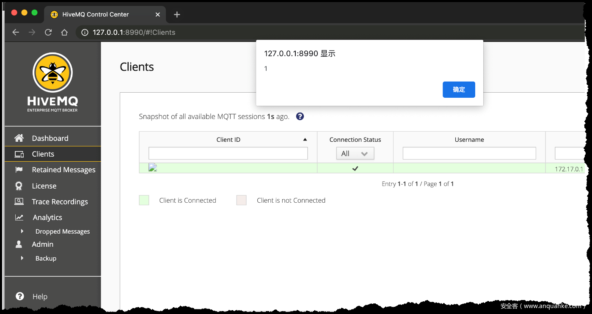Click the browser reload icon
The height and width of the screenshot is (314, 592).
coord(48,32)
